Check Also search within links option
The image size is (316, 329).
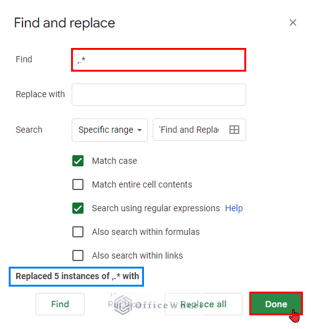(x=78, y=255)
